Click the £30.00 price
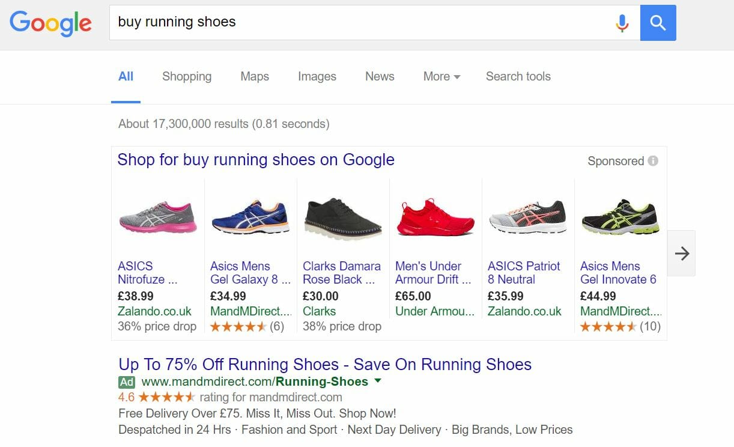734x447 pixels. tap(321, 296)
